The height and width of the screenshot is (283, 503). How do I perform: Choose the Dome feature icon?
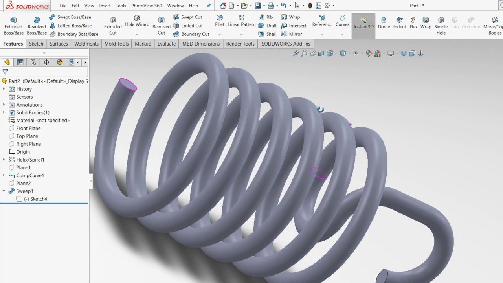click(384, 23)
